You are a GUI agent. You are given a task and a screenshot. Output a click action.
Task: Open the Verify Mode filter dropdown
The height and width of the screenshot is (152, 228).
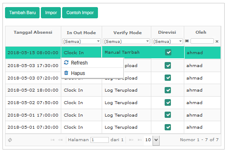tap(126, 41)
